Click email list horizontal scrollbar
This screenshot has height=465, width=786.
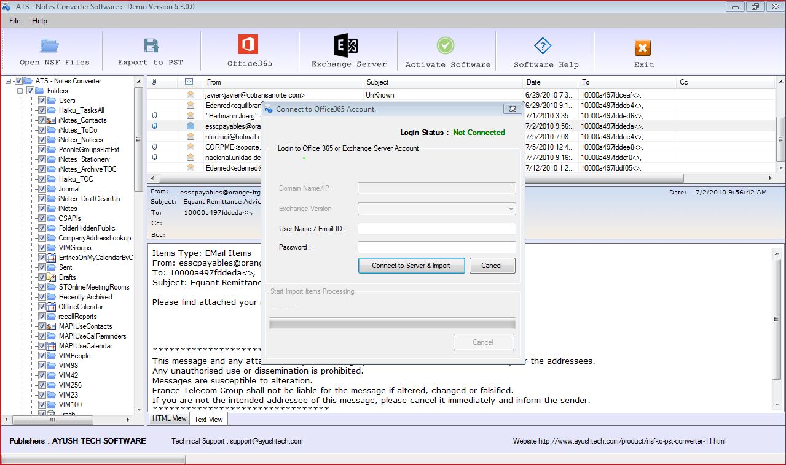coord(420,178)
